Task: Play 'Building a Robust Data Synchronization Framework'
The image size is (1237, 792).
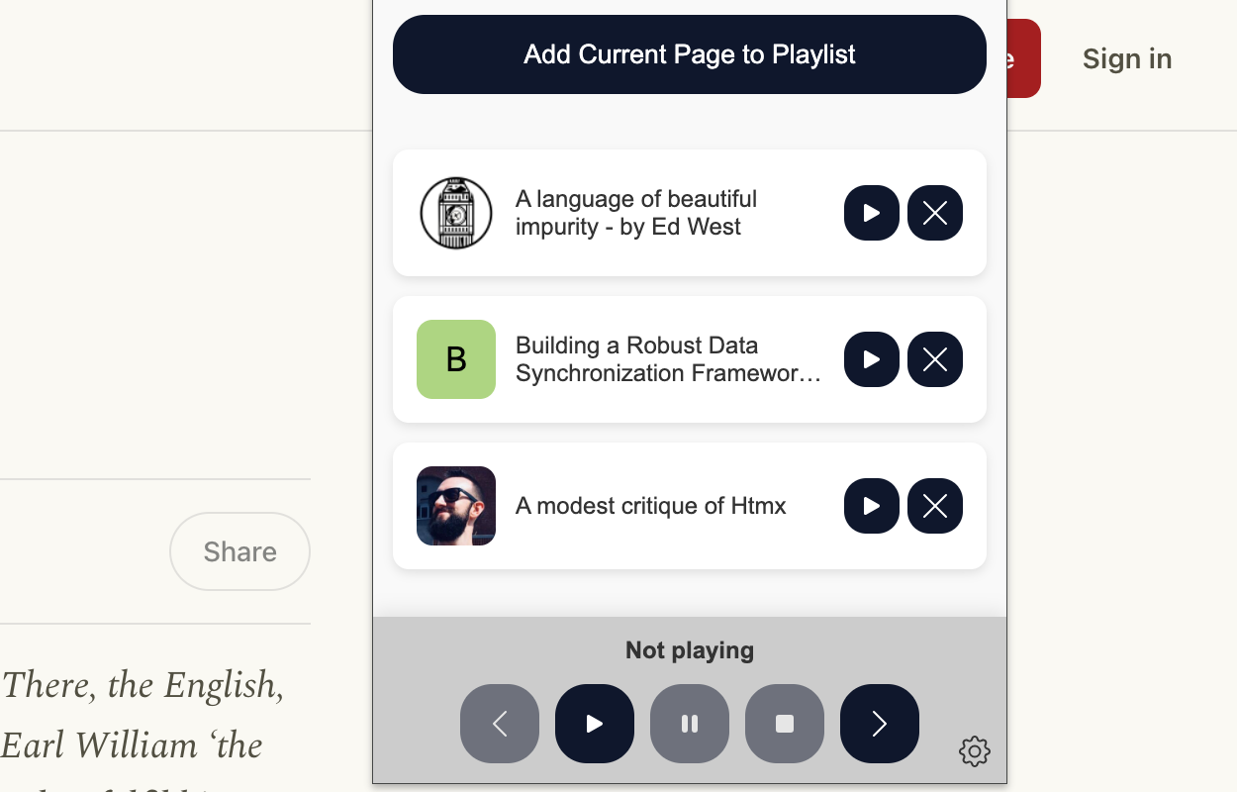Action: 872,359
